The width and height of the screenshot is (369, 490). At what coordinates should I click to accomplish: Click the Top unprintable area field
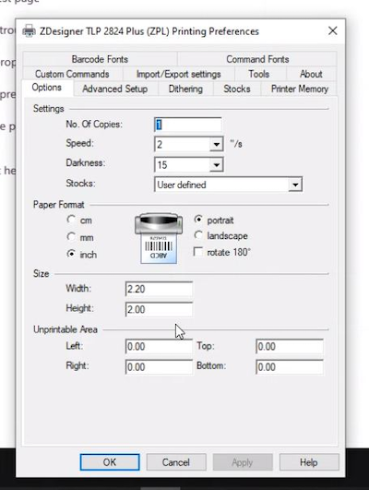coord(290,347)
